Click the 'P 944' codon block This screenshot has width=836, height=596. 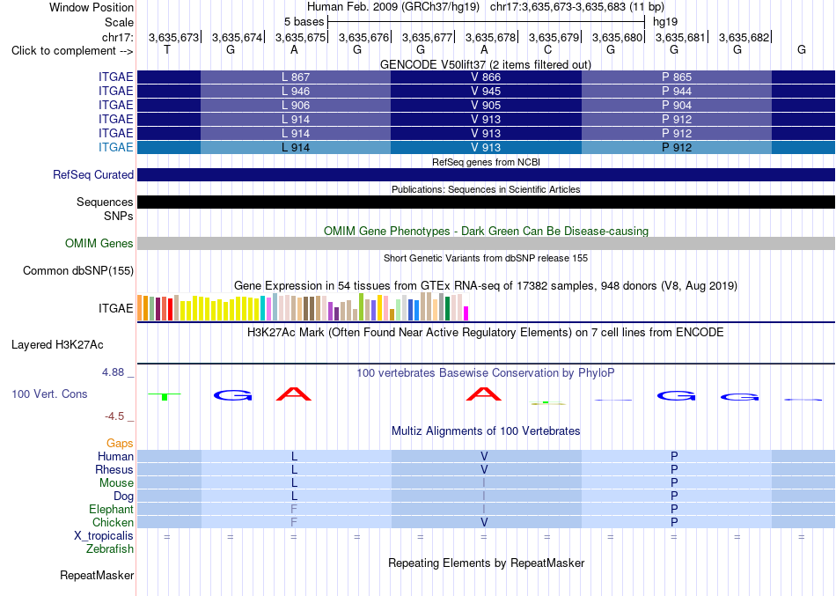click(x=677, y=92)
